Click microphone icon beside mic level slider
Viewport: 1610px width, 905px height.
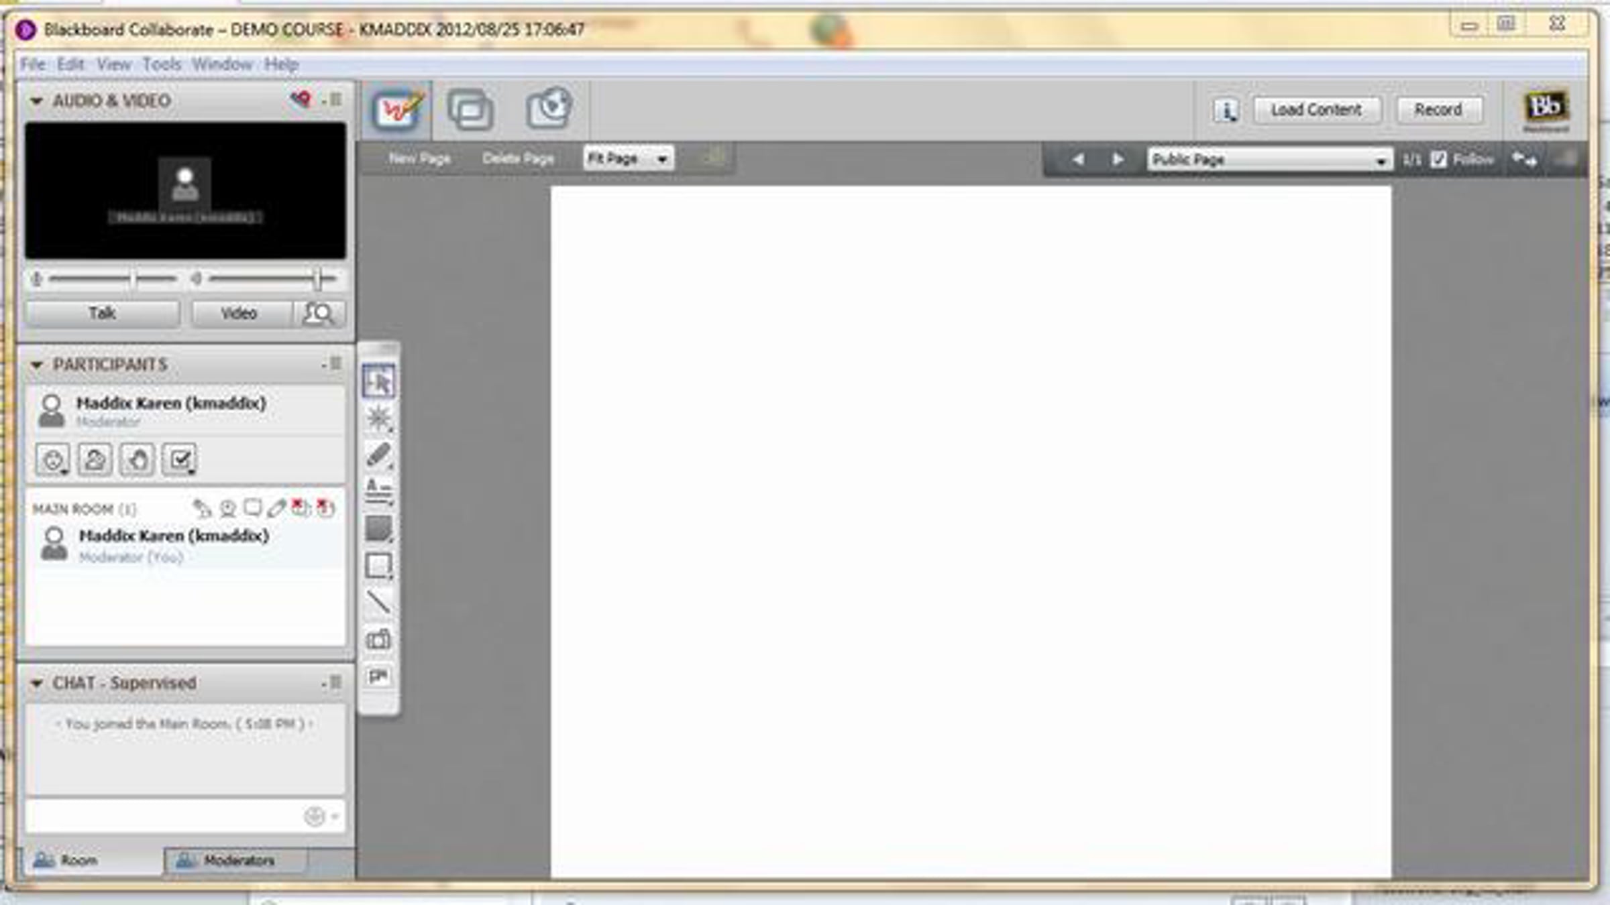pos(37,279)
